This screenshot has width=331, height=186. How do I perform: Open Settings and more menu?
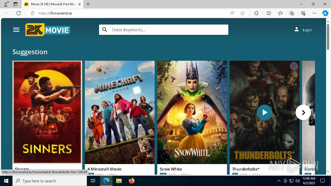[314, 13]
